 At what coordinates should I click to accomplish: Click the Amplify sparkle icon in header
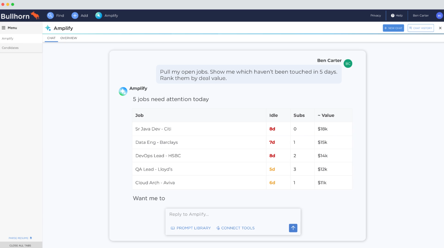coord(48,28)
